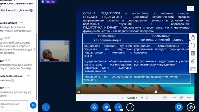Image resolution: width=199 pixels, height=112 pixels.
Task: Make the presentation fullscreen
Action: pyautogui.click(x=190, y=8)
